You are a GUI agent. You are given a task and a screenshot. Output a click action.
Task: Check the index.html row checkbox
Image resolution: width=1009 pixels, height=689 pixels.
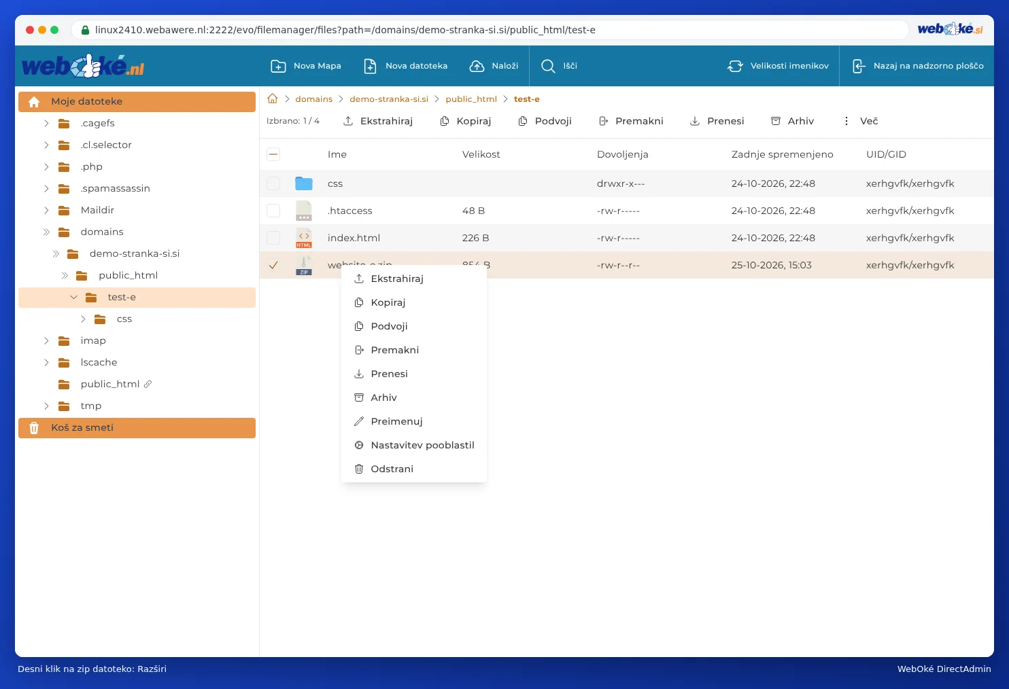(x=273, y=238)
